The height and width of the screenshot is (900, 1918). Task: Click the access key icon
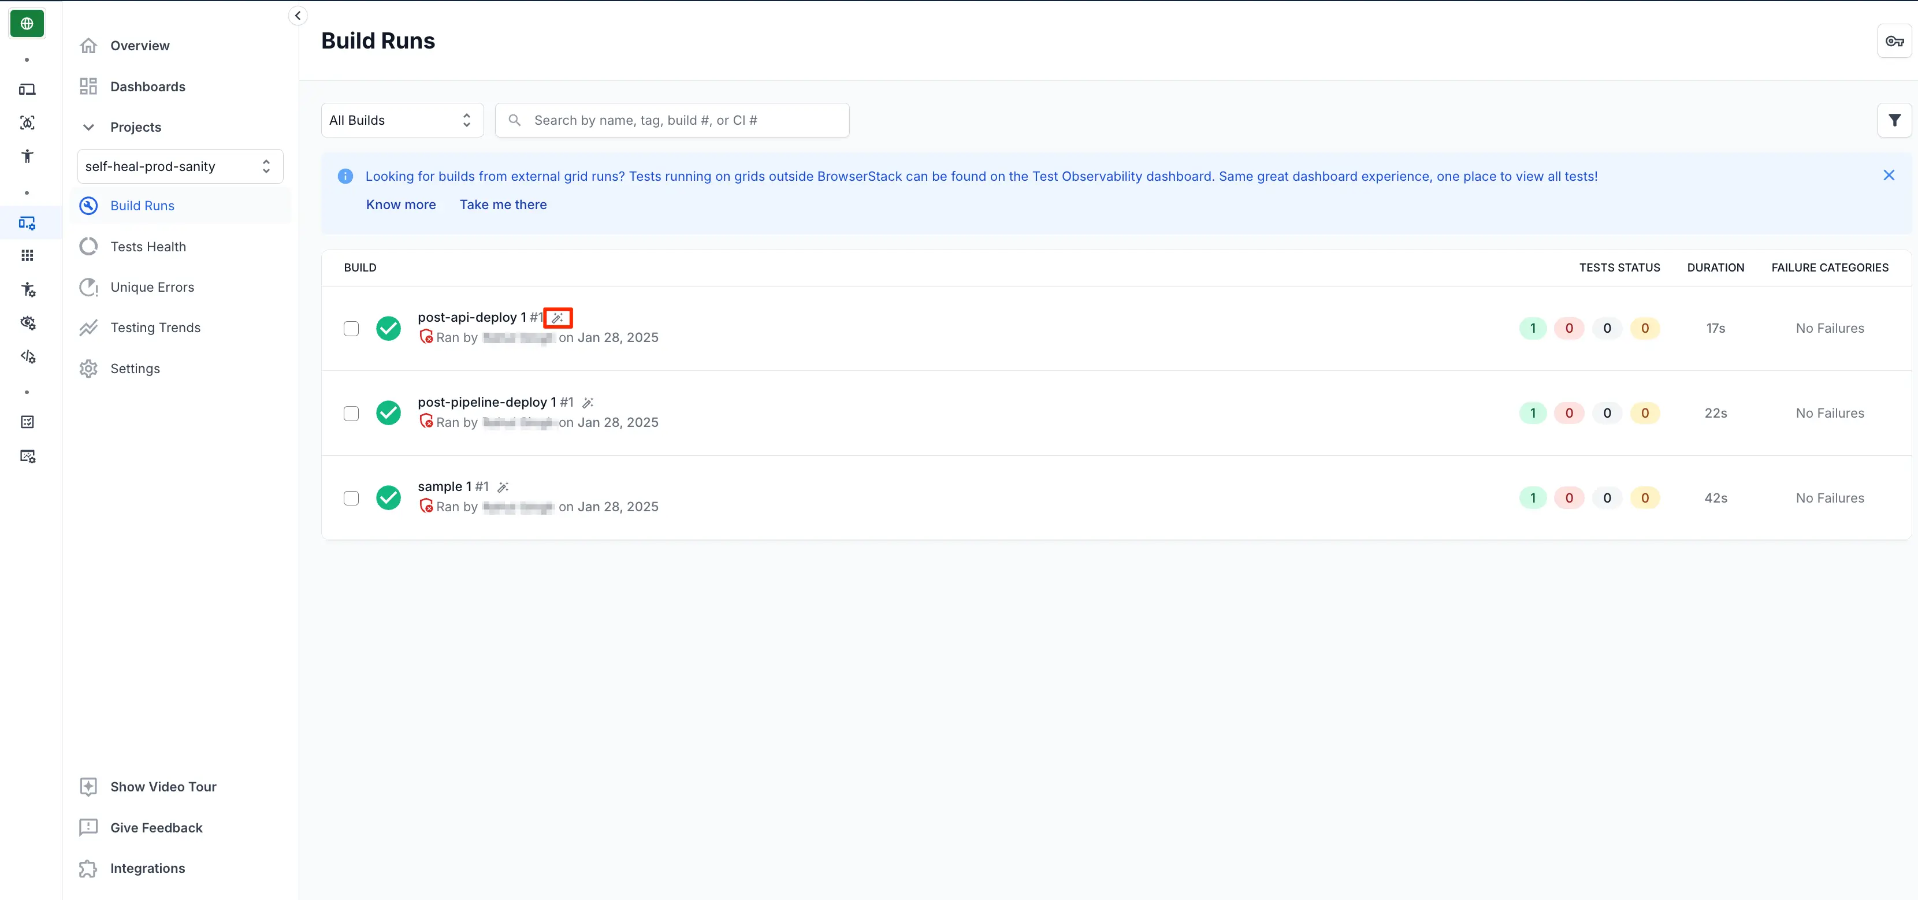pyautogui.click(x=1894, y=41)
